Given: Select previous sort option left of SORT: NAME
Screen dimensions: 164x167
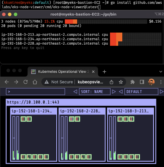Looking at the screenshot, I should (x=75, y=92).
